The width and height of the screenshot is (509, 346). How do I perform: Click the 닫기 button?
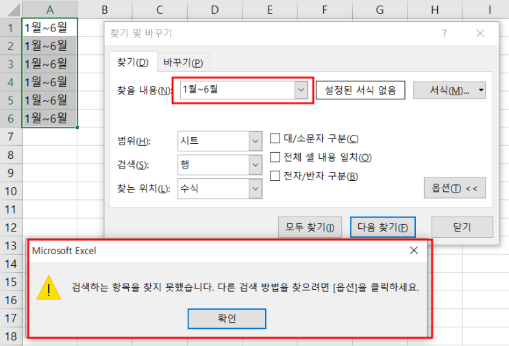point(462,227)
